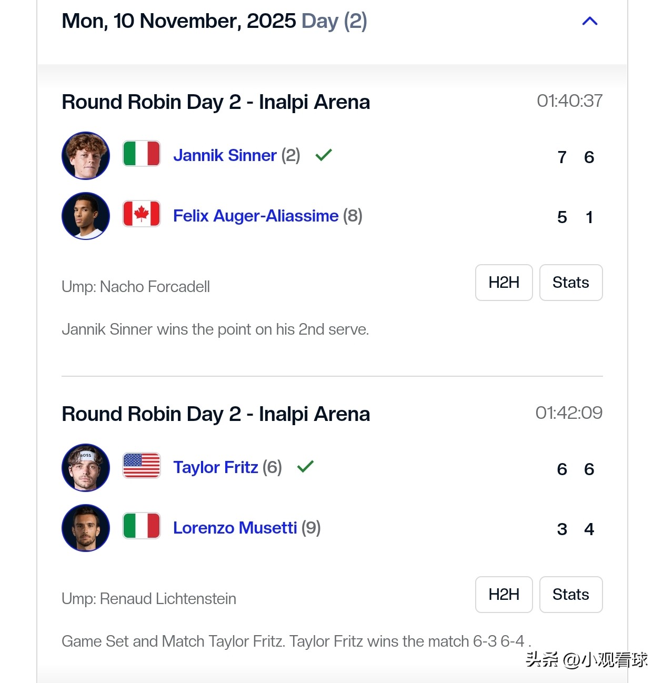Click Felix Auger-Aliassime's profile photo
This screenshot has width=663, height=683.
click(x=86, y=216)
